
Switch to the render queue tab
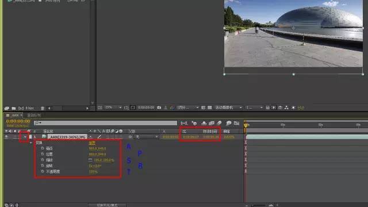tap(34, 115)
